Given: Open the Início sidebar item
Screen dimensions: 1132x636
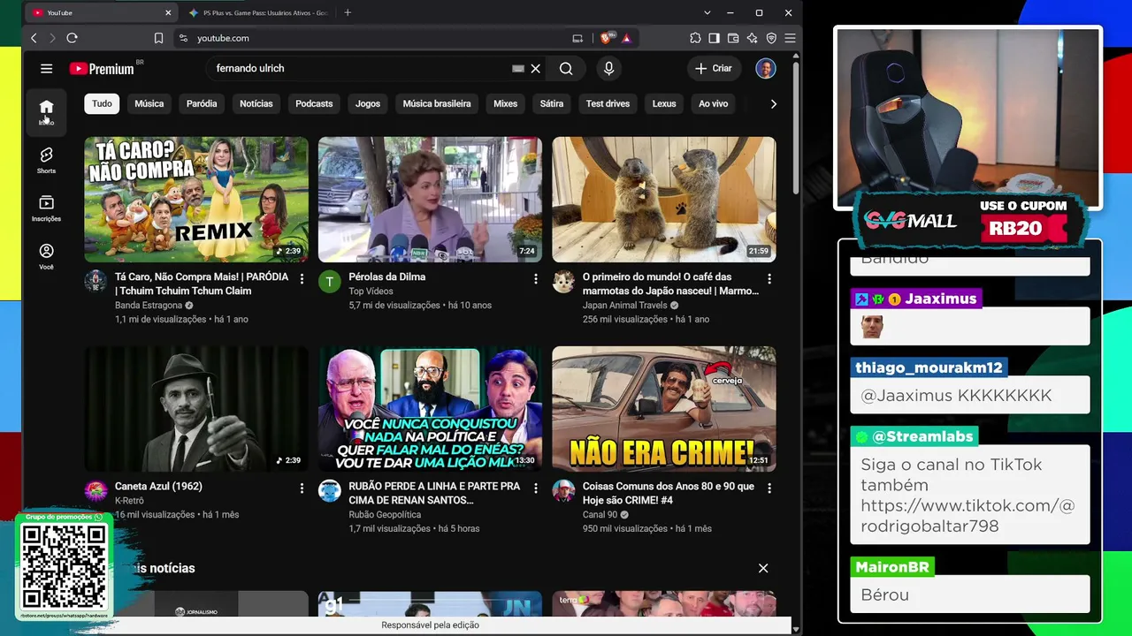Looking at the screenshot, I should 46,112.
